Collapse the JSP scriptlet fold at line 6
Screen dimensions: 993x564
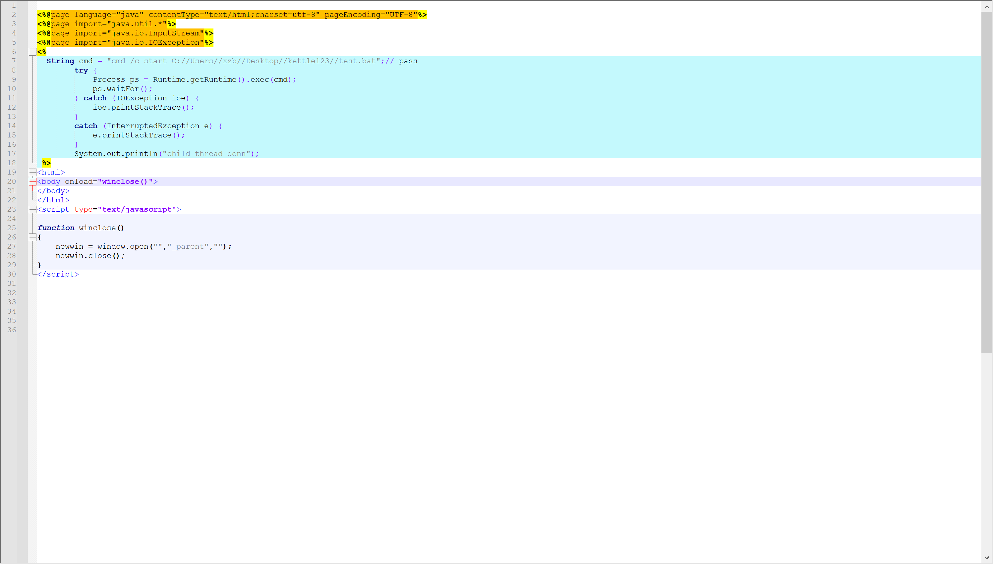pyautogui.click(x=32, y=52)
